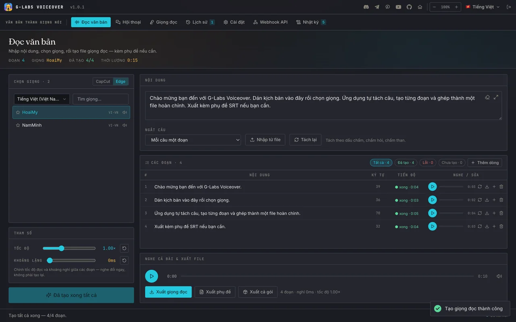The image size is (516, 322).
Task: Click the 'Xuất giọng đọc' export button
Action: point(169,292)
